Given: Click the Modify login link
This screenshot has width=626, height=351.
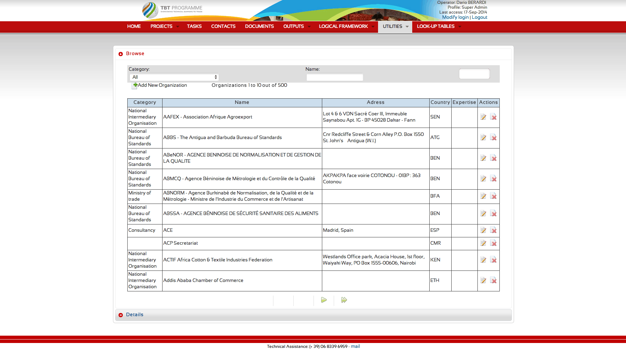Looking at the screenshot, I should (x=455, y=17).
